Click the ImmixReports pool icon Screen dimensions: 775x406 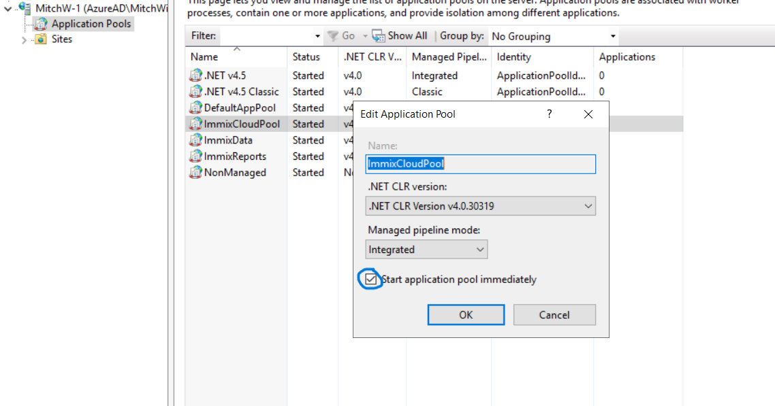click(195, 156)
